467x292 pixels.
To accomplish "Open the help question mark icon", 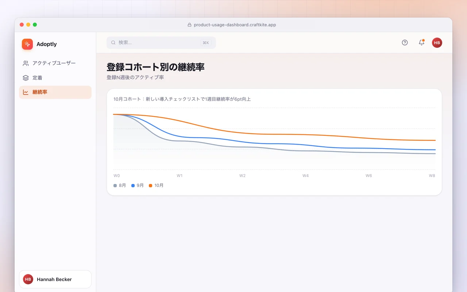I will pyautogui.click(x=405, y=43).
